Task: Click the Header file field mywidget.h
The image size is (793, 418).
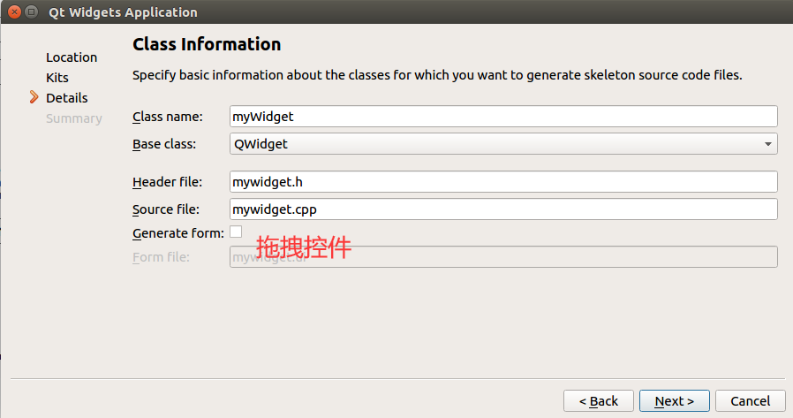Action: [x=503, y=182]
